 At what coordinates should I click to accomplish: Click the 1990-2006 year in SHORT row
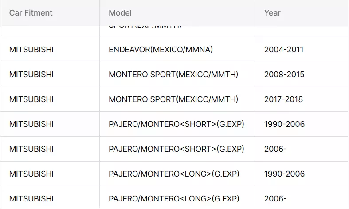(284, 124)
